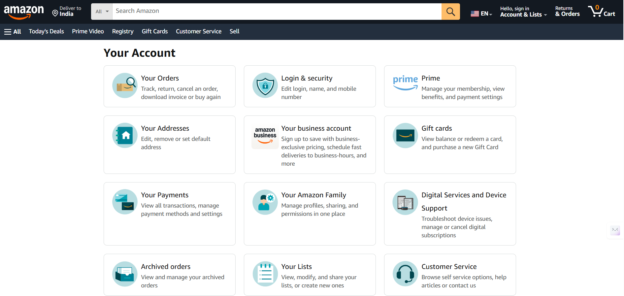Click the Prime logo icon
Viewport: 624px width, 296px height.
coord(405,82)
